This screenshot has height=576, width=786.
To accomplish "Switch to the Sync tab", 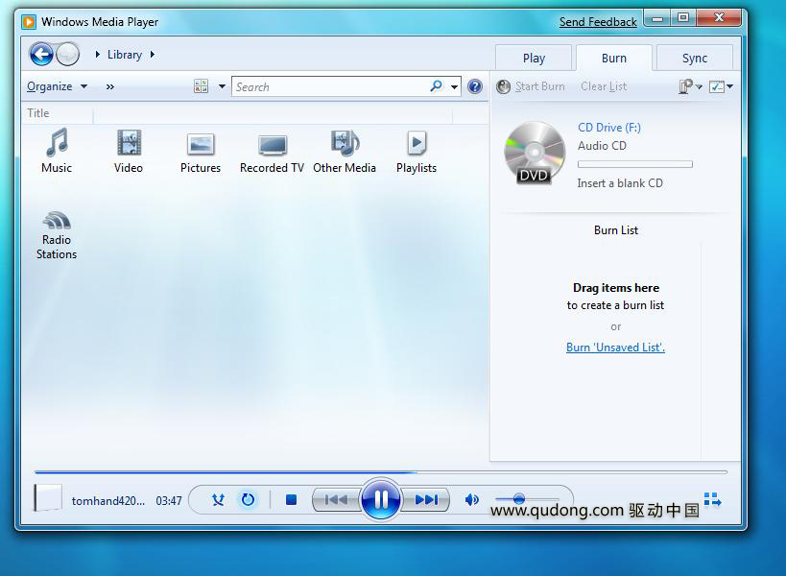I will click(694, 58).
